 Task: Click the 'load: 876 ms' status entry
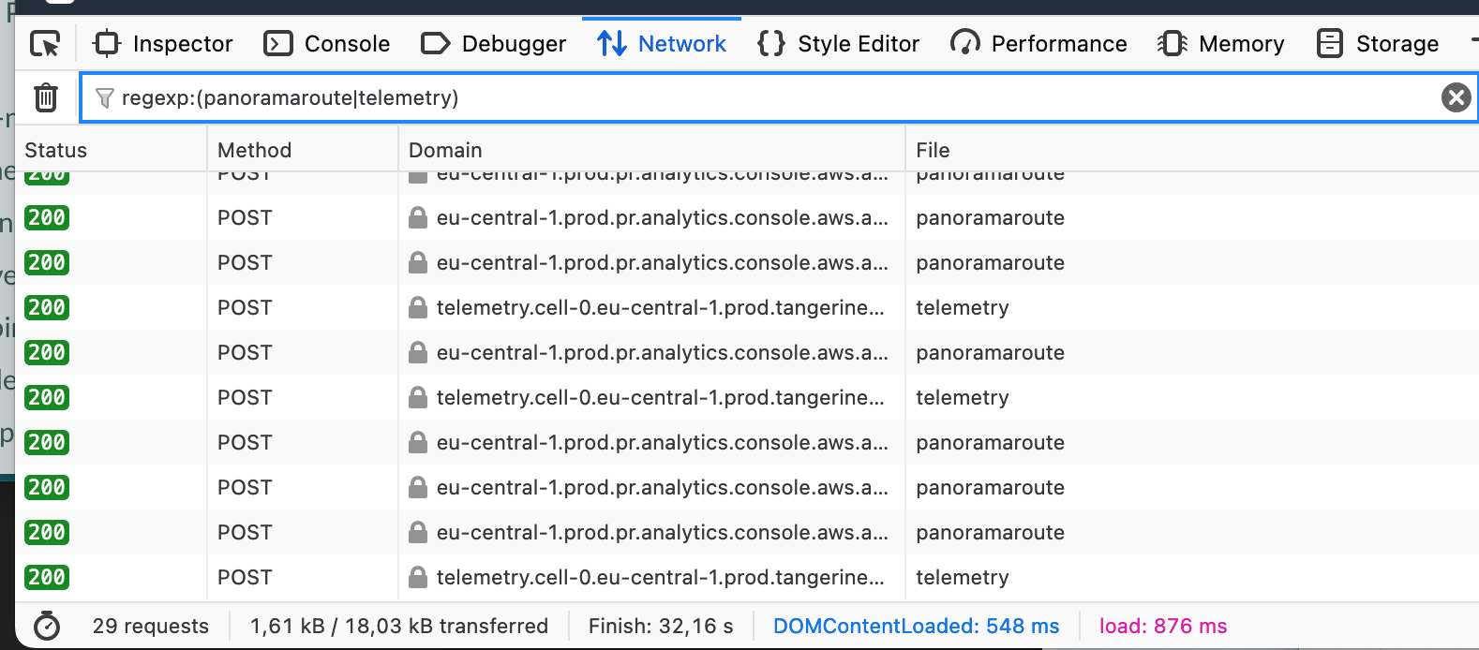coord(1163,627)
